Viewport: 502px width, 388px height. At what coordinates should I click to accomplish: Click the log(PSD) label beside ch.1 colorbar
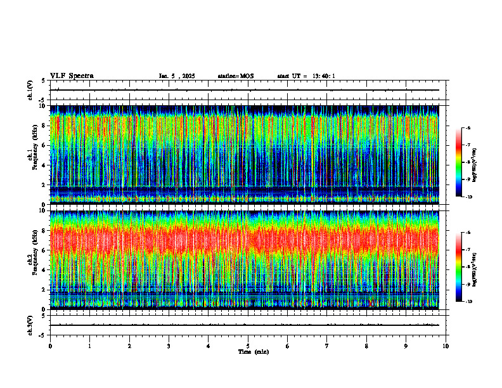(x=475, y=165)
